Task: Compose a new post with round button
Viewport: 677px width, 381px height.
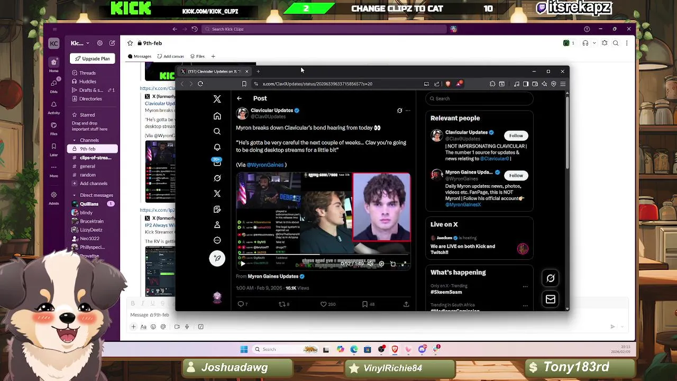Action: (217, 258)
